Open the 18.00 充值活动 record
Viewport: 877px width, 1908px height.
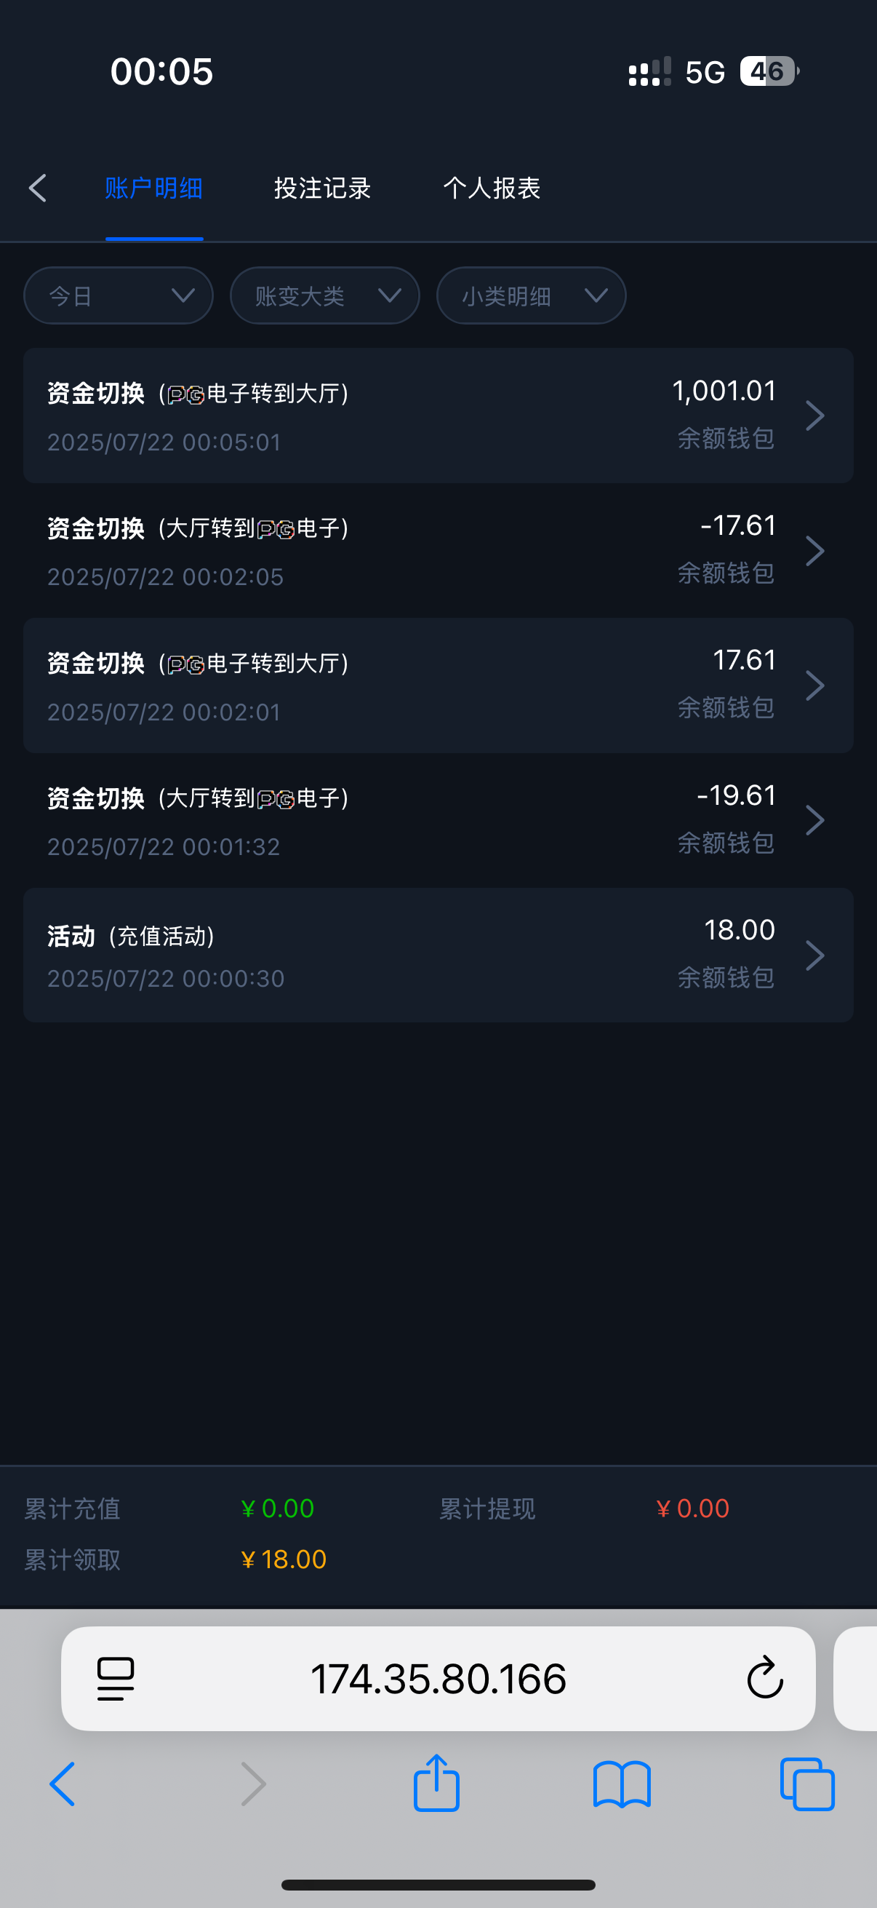[438, 955]
